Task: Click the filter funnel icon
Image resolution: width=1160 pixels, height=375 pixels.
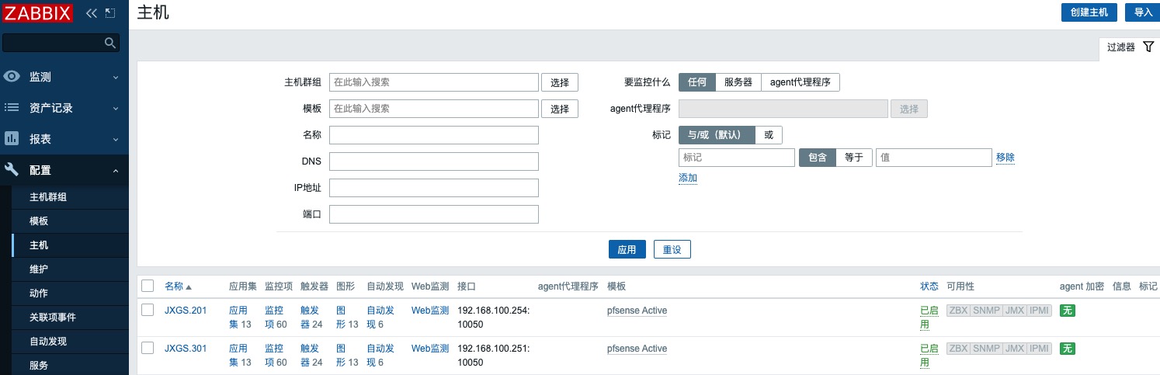Action: point(1149,47)
